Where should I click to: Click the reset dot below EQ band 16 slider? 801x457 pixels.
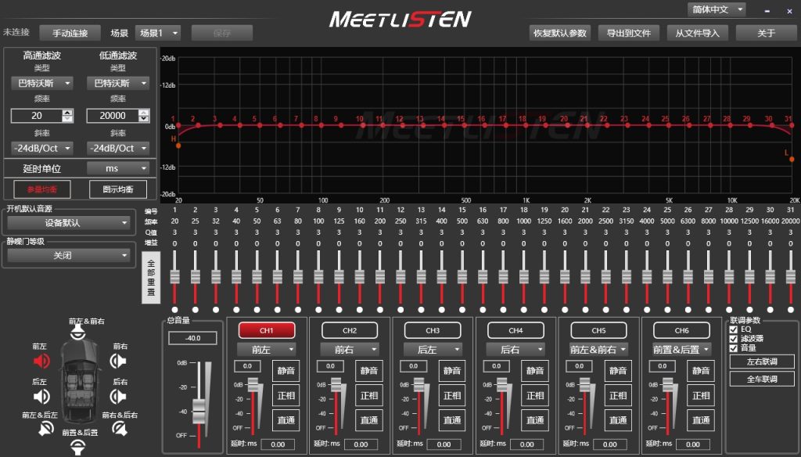point(483,310)
